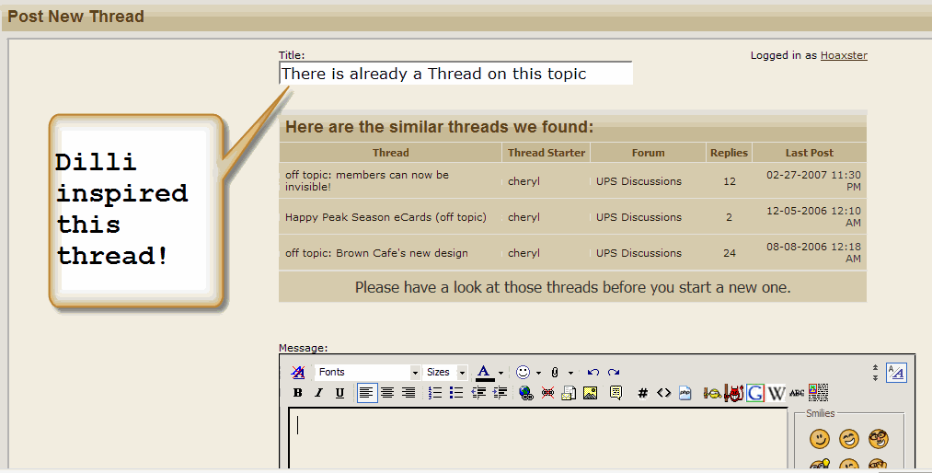The height and width of the screenshot is (473, 932).
Task: Wrap PHP tags with php icon
Action: tap(685, 393)
